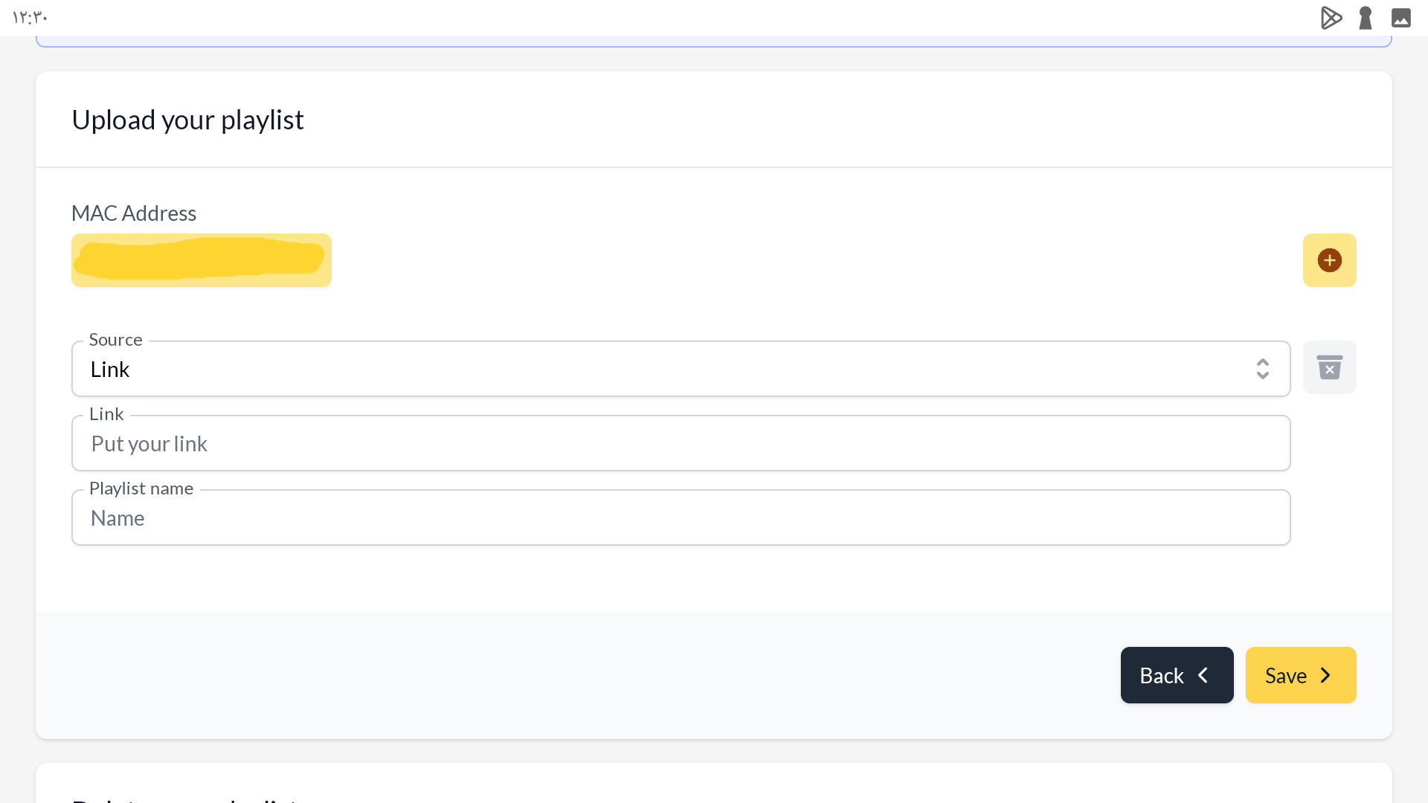Click the plus icon to add playlist
This screenshot has width=1428, height=803.
click(1329, 260)
